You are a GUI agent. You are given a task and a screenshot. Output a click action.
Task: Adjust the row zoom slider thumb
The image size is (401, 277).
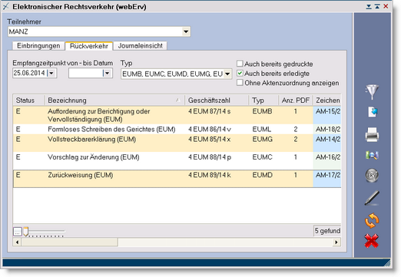click(26, 232)
